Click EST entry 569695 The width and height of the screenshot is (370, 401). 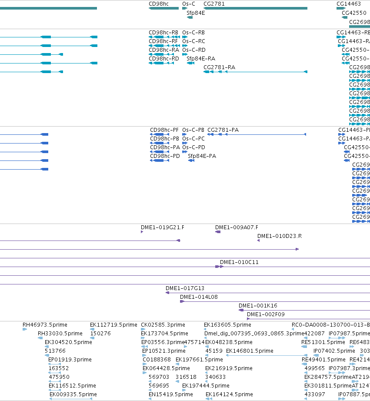pos(159,386)
